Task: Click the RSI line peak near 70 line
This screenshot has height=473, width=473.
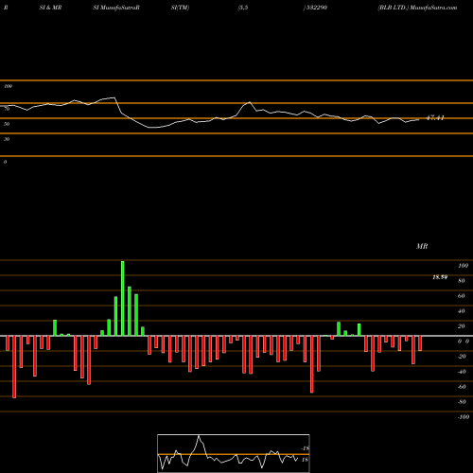Action: (250, 102)
